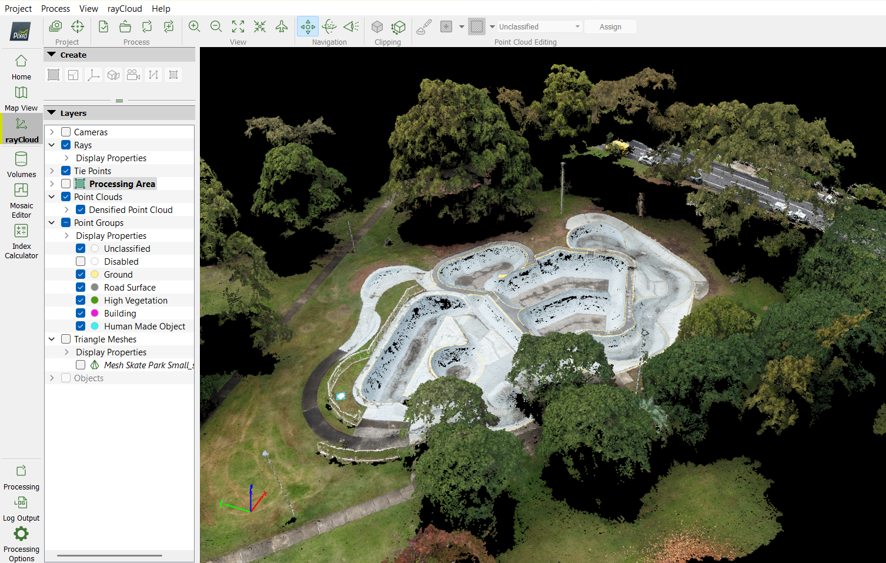
Task: Open the Volumes view in sidebar
Action: coord(21,164)
